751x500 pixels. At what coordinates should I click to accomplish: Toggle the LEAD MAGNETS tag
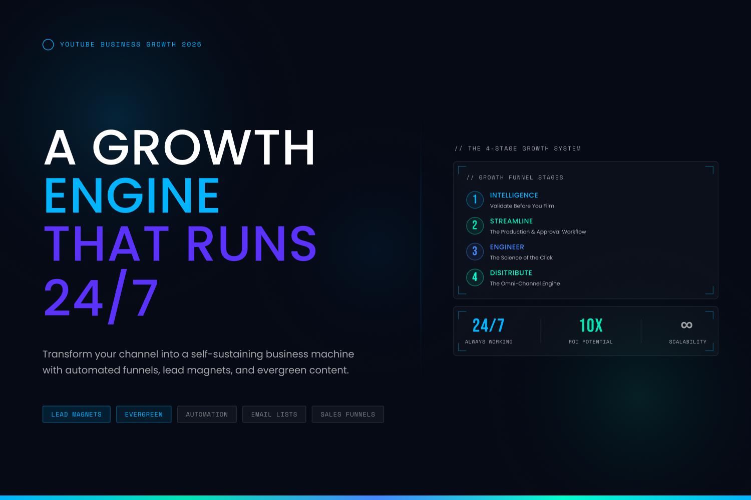(x=76, y=414)
